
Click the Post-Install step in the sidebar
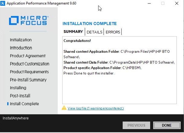tap(20, 96)
